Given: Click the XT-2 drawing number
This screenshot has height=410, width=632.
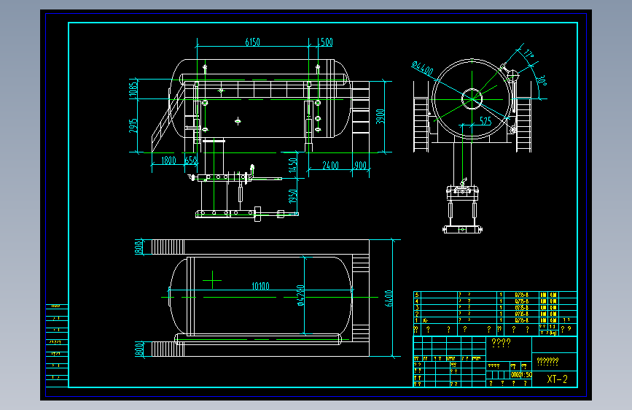Looking at the screenshot, I should coord(557,379).
